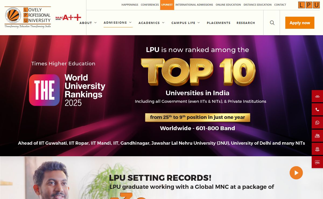Expand the Academics dropdown chevron
Screen dimensions: 323x199
coord(163,23)
